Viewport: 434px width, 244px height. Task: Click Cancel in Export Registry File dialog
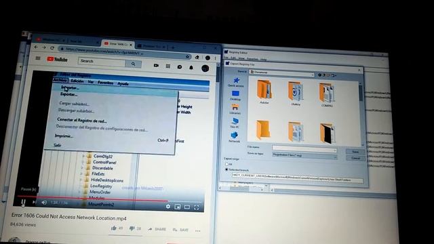[x=355, y=158]
